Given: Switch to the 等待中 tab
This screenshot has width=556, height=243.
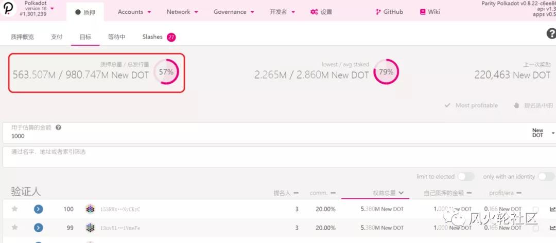Looking at the screenshot, I should coord(117,37).
